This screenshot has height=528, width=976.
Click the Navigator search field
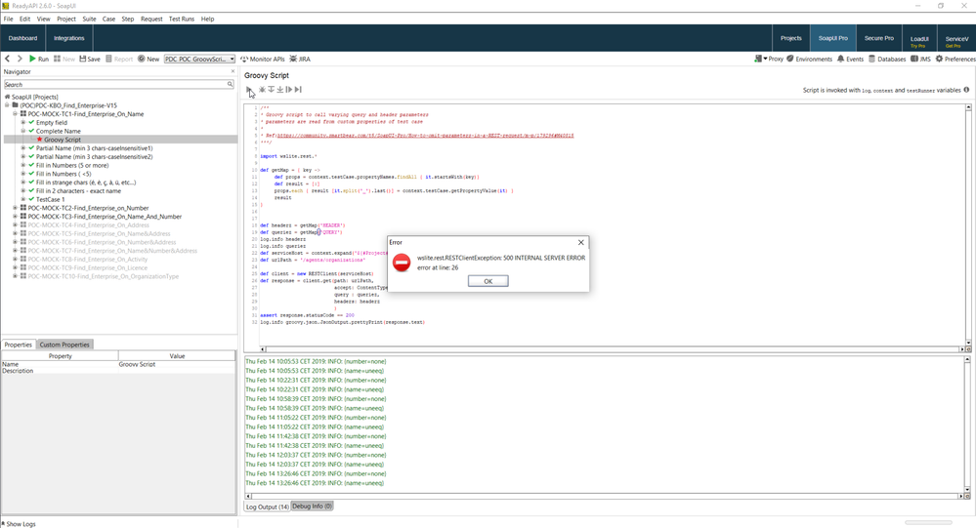point(115,85)
